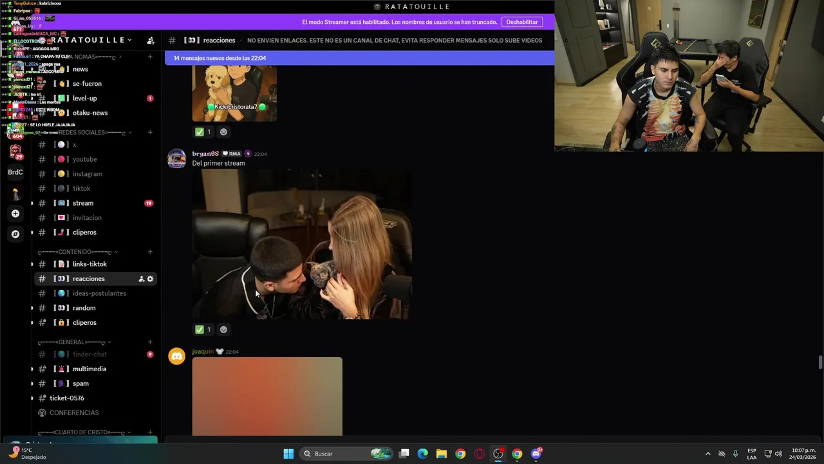Viewport: 824px width, 464px height.
Task: Open the invite people icon beside RATATOUILLE
Action: click(151, 40)
